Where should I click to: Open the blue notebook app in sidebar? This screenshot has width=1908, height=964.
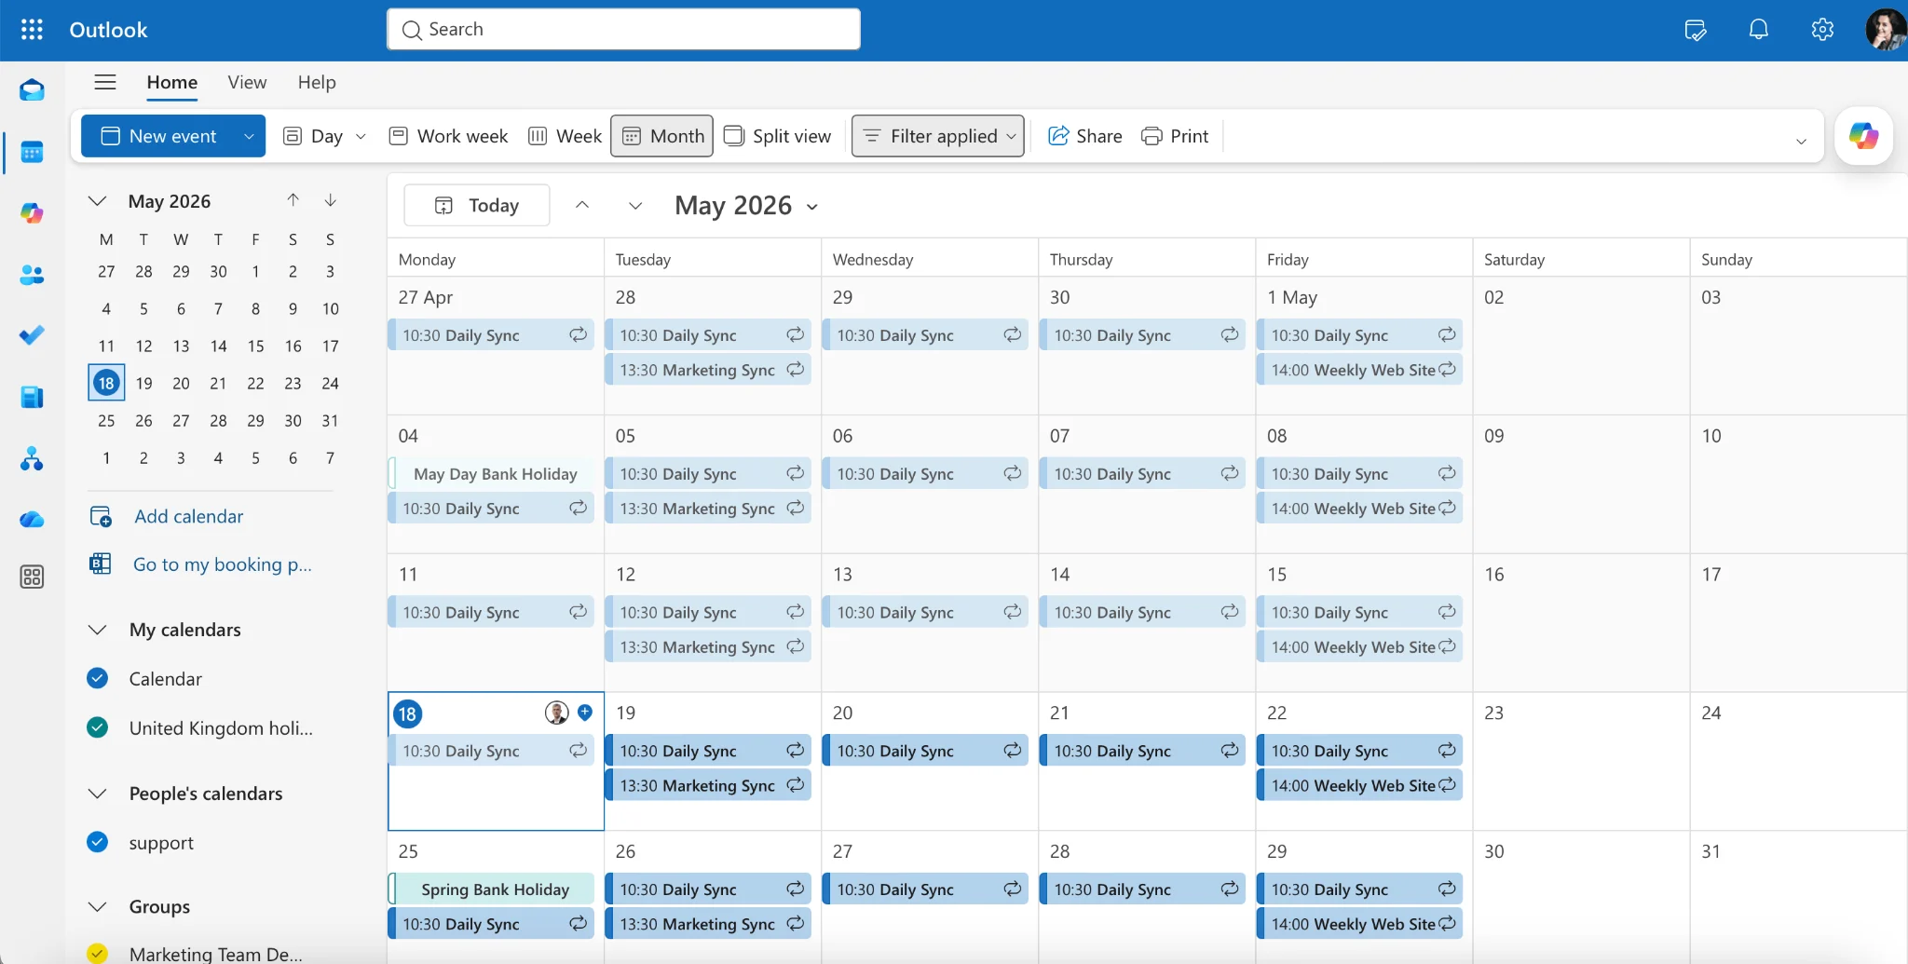32,398
